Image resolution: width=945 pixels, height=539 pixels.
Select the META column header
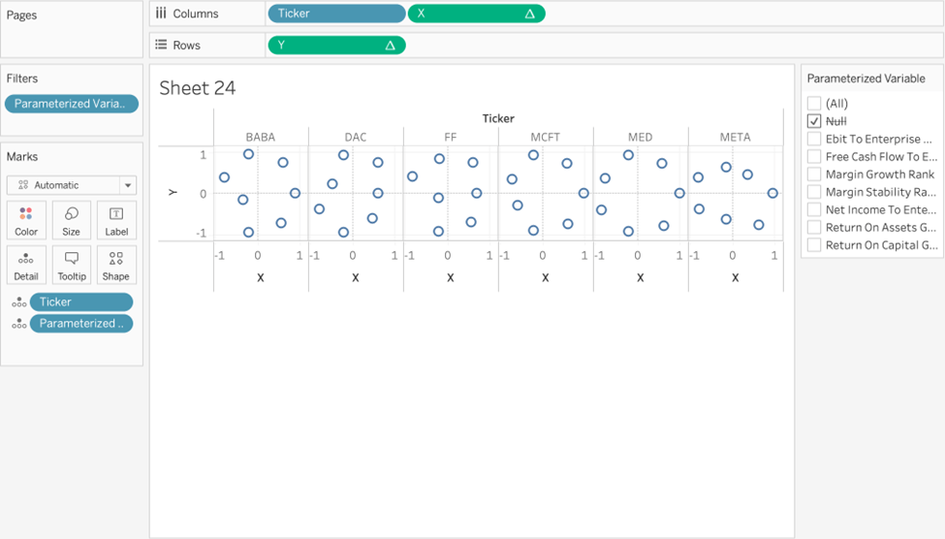[736, 137]
